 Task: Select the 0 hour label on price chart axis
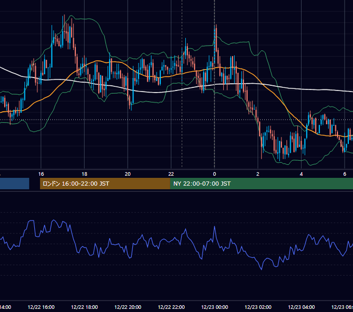tap(214, 174)
